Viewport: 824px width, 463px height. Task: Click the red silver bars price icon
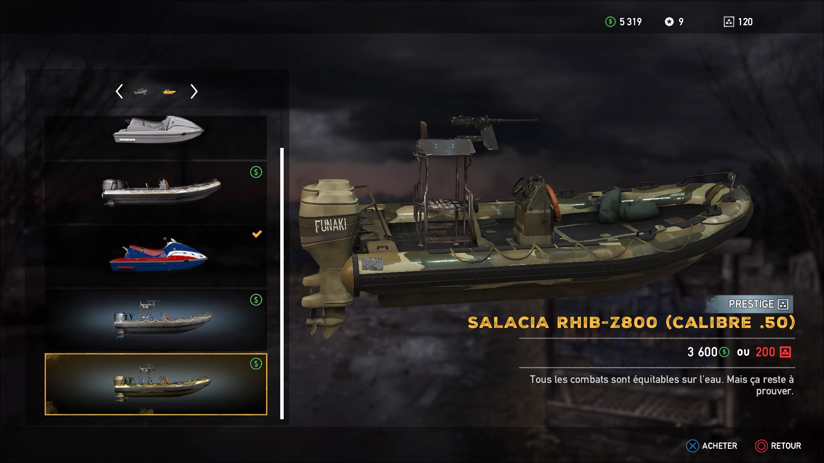point(785,352)
